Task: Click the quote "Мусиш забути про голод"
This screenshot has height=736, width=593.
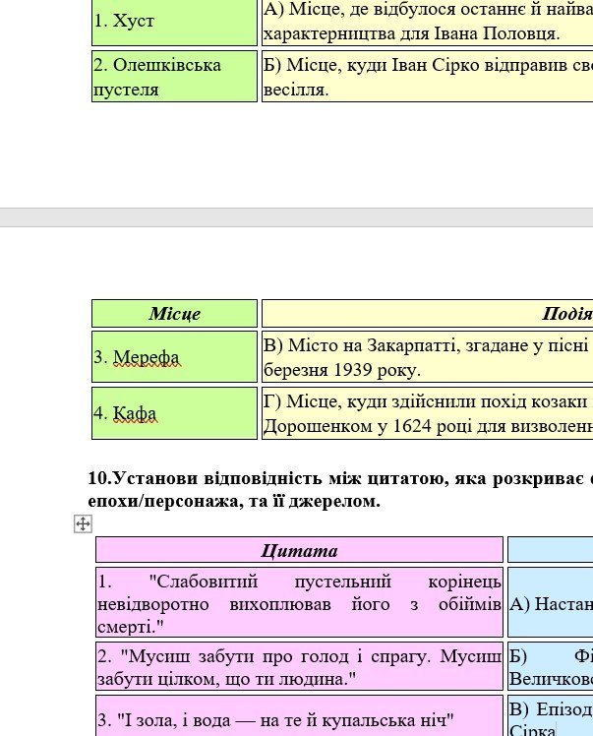Action: pyautogui.click(x=299, y=666)
